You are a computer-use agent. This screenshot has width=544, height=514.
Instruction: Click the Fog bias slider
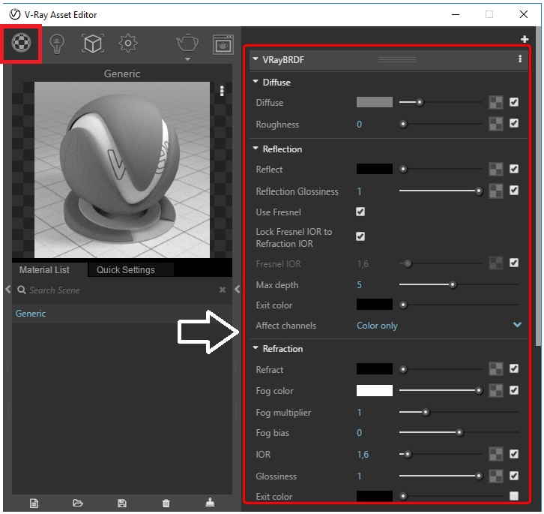click(x=459, y=432)
